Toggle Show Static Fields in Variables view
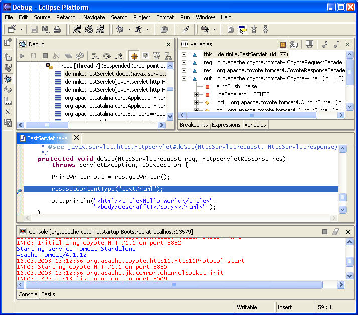Image resolution: width=358 pixels, height=315 pixels. tap(325, 44)
